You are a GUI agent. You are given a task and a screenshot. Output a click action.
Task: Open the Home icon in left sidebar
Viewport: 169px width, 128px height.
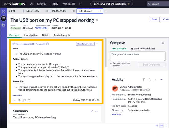(x=4, y=11)
